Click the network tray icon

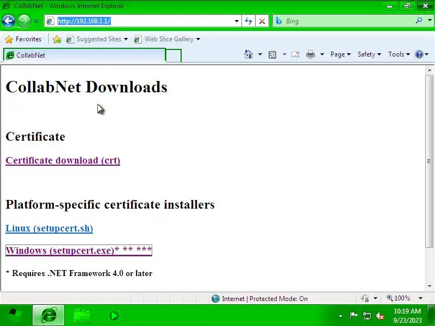[366, 316]
